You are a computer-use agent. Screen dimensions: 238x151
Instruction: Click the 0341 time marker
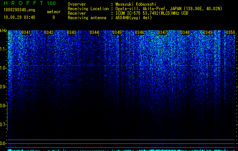(26, 32)
